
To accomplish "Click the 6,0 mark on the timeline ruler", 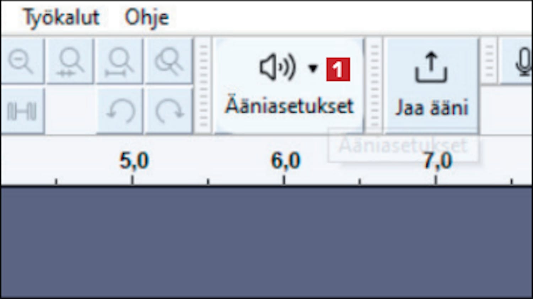I will (x=285, y=161).
